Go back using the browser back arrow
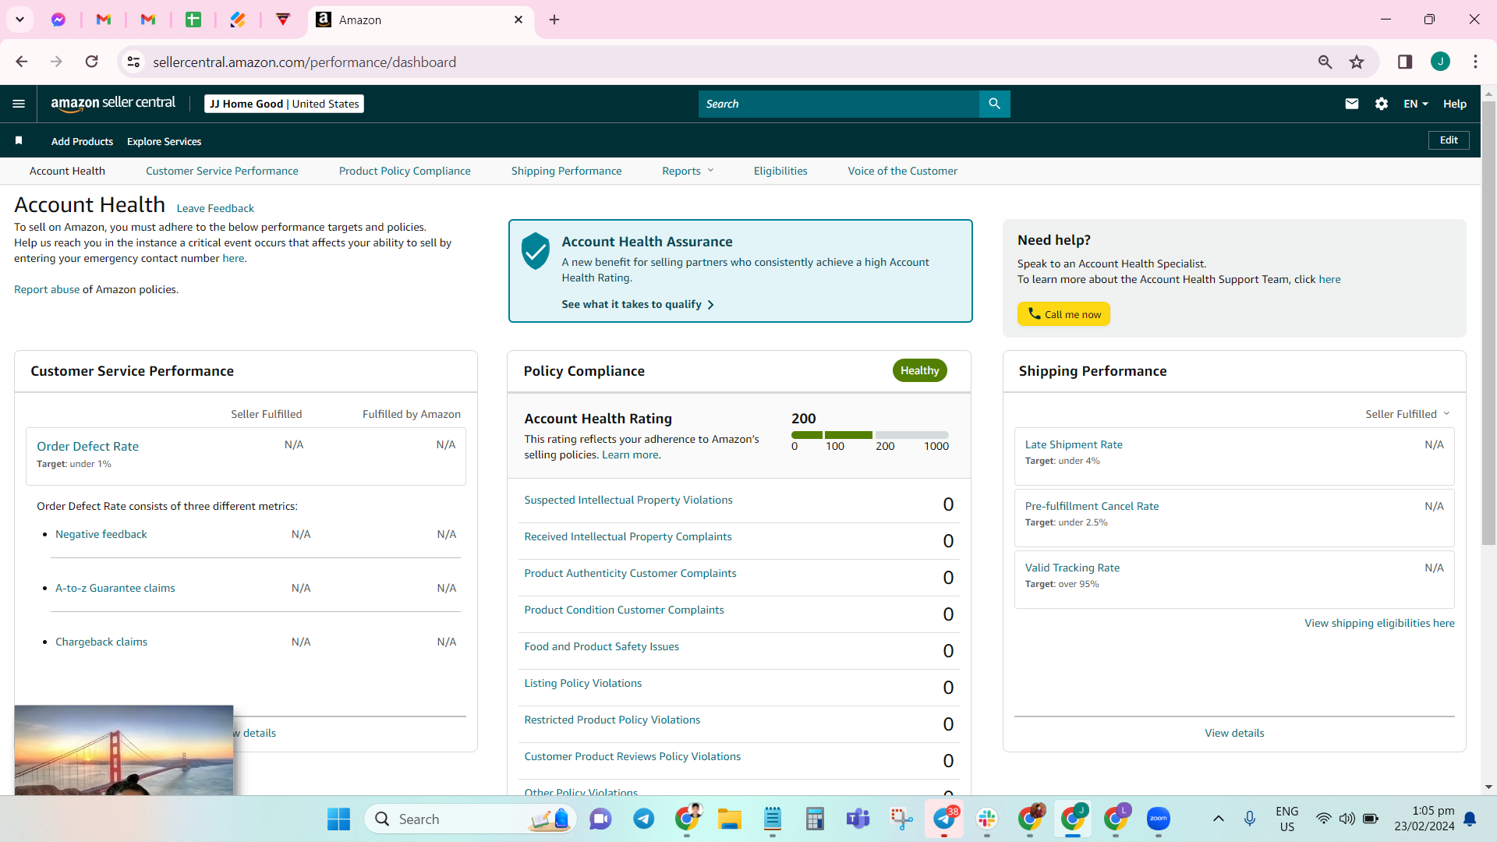 coord(22,62)
